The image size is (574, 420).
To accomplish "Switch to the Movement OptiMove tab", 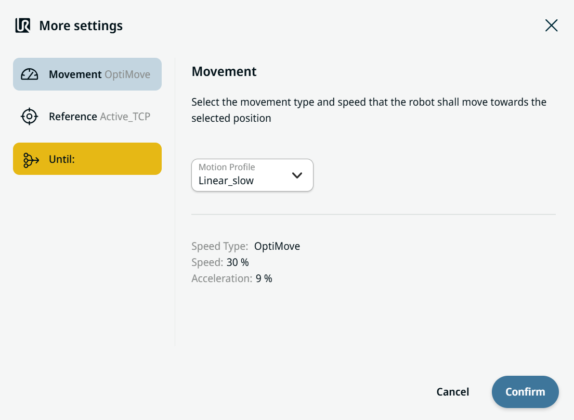I will point(87,74).
